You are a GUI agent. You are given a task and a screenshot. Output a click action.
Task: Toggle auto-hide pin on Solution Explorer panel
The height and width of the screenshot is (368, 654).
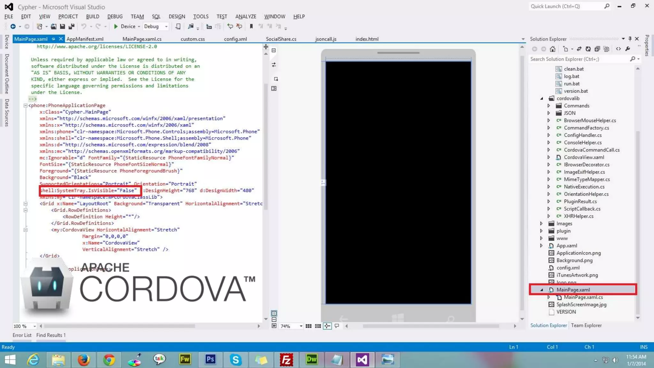tap(630, 39)
